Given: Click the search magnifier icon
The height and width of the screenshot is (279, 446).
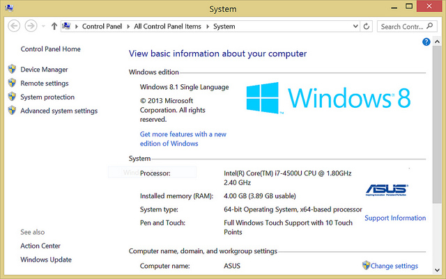Looking at the screenshot, I should click(430, 26).
